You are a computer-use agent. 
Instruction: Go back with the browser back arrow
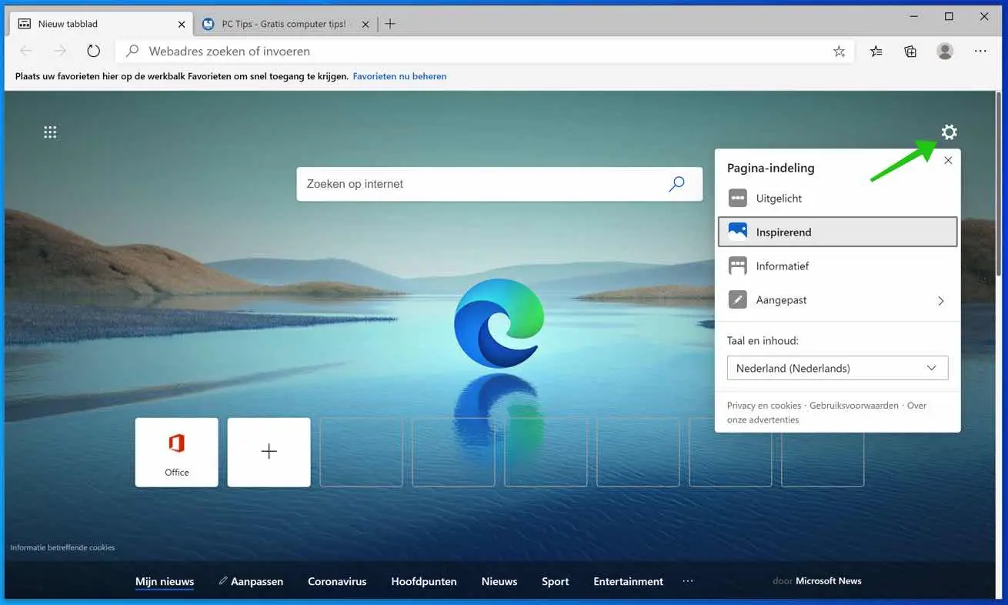coord(26,51)
